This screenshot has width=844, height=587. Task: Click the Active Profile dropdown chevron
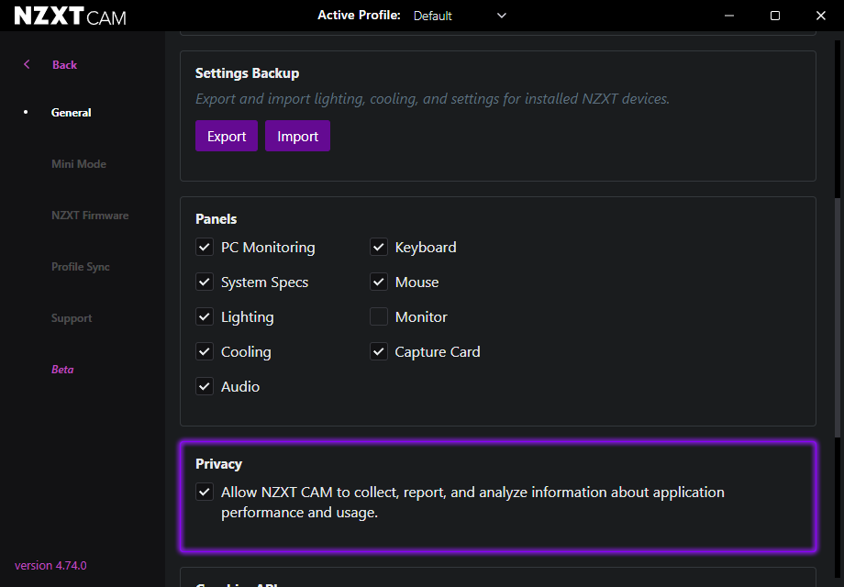[x=502, y=16]
